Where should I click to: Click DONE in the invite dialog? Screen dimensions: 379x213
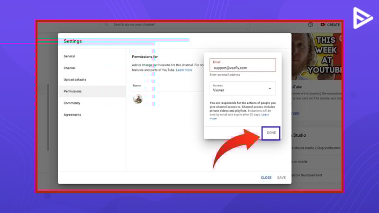point(271,133)
